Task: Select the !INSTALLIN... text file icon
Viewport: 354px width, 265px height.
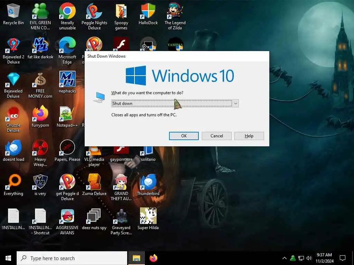Action: 13,219
